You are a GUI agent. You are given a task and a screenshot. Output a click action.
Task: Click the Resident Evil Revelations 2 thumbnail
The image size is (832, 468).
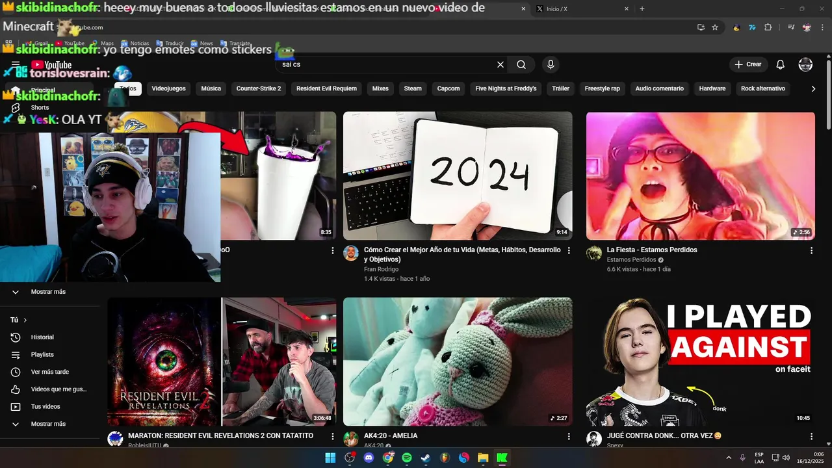pyautogui.click(x=222, y=361)
